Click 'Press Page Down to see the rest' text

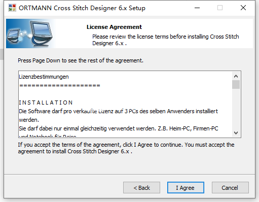81,60
